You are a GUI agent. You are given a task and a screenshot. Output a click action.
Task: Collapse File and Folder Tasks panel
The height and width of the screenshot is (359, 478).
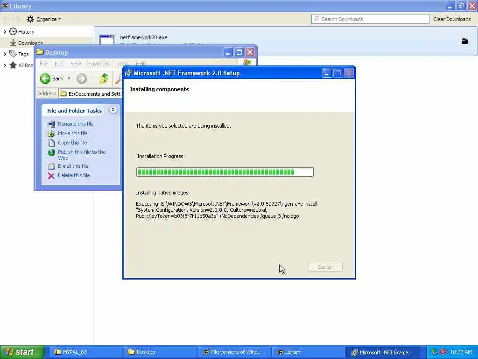pos(113,110)
